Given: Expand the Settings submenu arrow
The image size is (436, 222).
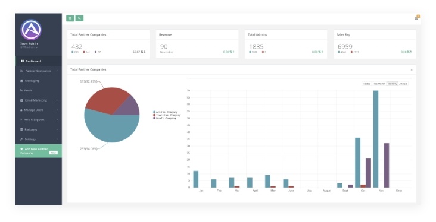Looking at the screenshot, I should click(57, 139).
